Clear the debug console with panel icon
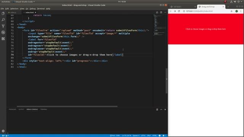The height and width of the screenshot is (137, 244). [x=157, y=110]
